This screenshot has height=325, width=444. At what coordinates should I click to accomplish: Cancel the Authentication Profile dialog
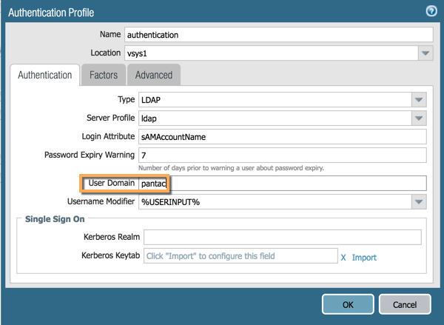pos(404,304)
